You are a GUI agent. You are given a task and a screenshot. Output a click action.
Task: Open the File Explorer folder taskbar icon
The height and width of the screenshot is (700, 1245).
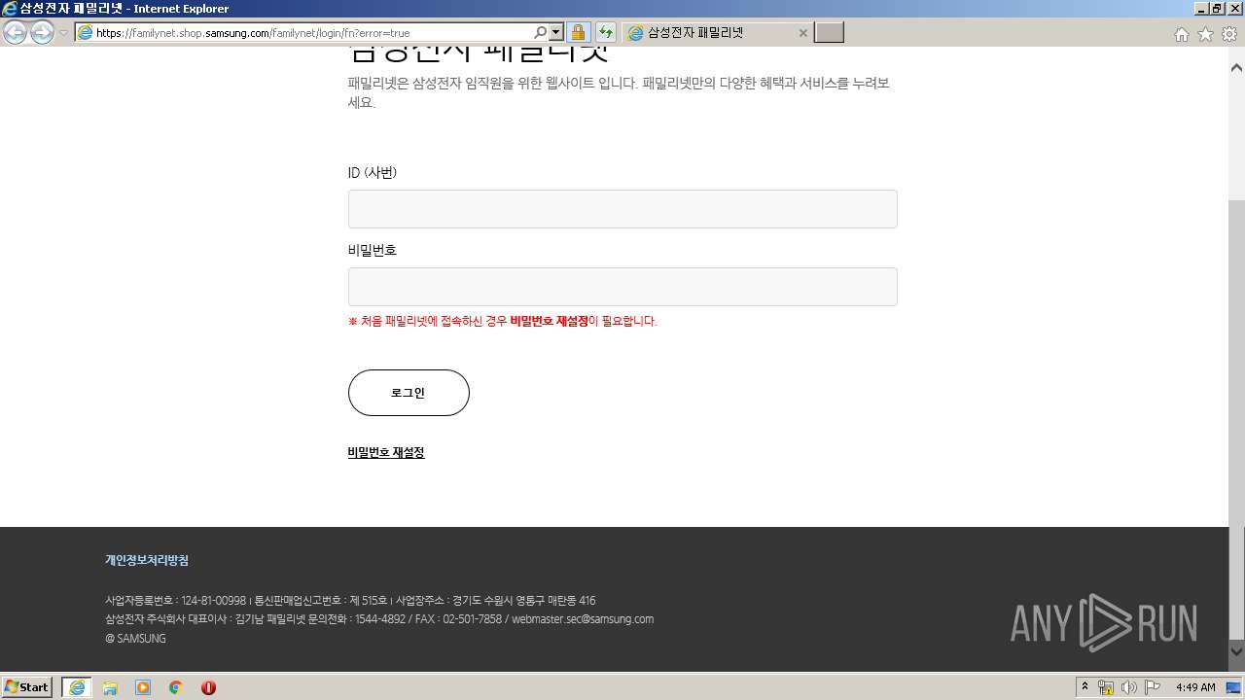pyautogui.click(x=110, y=687)
